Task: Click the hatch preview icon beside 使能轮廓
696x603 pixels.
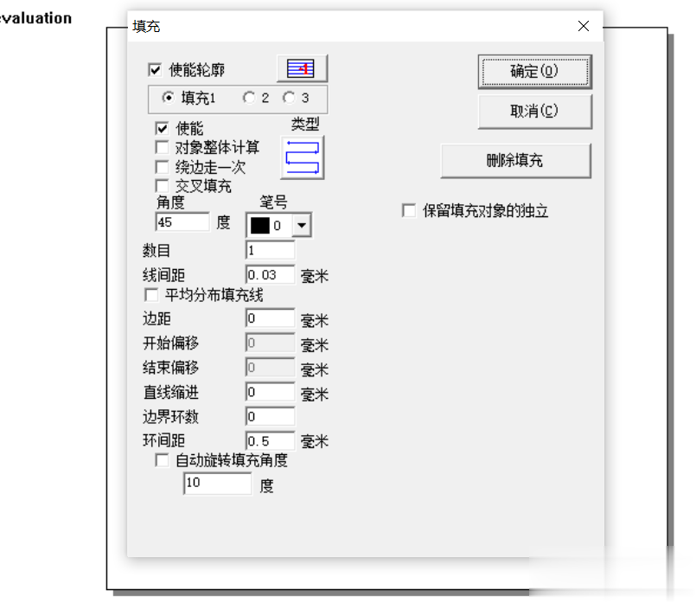Action: 302,68
